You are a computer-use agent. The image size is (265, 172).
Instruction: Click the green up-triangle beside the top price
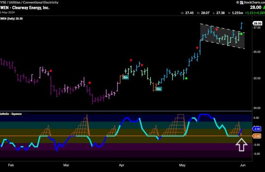click(264, 7)
